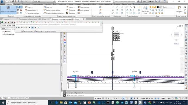Click the keyword search field in title bar

pyautogui.click(x=126, y=1)
